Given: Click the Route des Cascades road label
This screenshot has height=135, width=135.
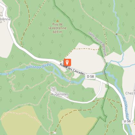Looking at the screenshot, I should click(72, 69).
